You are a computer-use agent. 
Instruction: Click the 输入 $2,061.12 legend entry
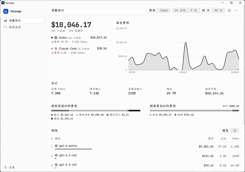coord(62,115)
